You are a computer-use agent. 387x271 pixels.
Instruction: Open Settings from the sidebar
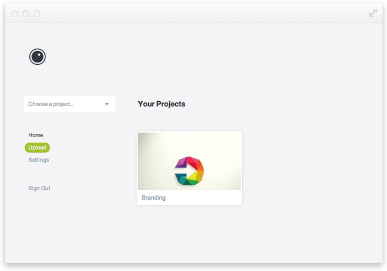(39, 160)
